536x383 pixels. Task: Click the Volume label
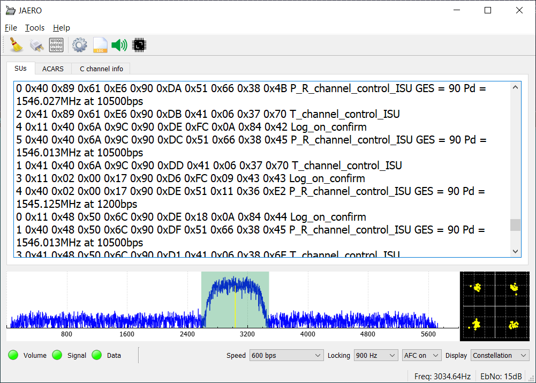coord(35,355)
